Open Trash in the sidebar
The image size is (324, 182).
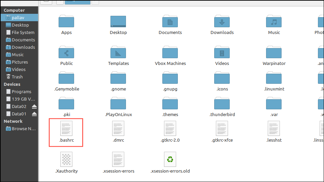[20, 77]
